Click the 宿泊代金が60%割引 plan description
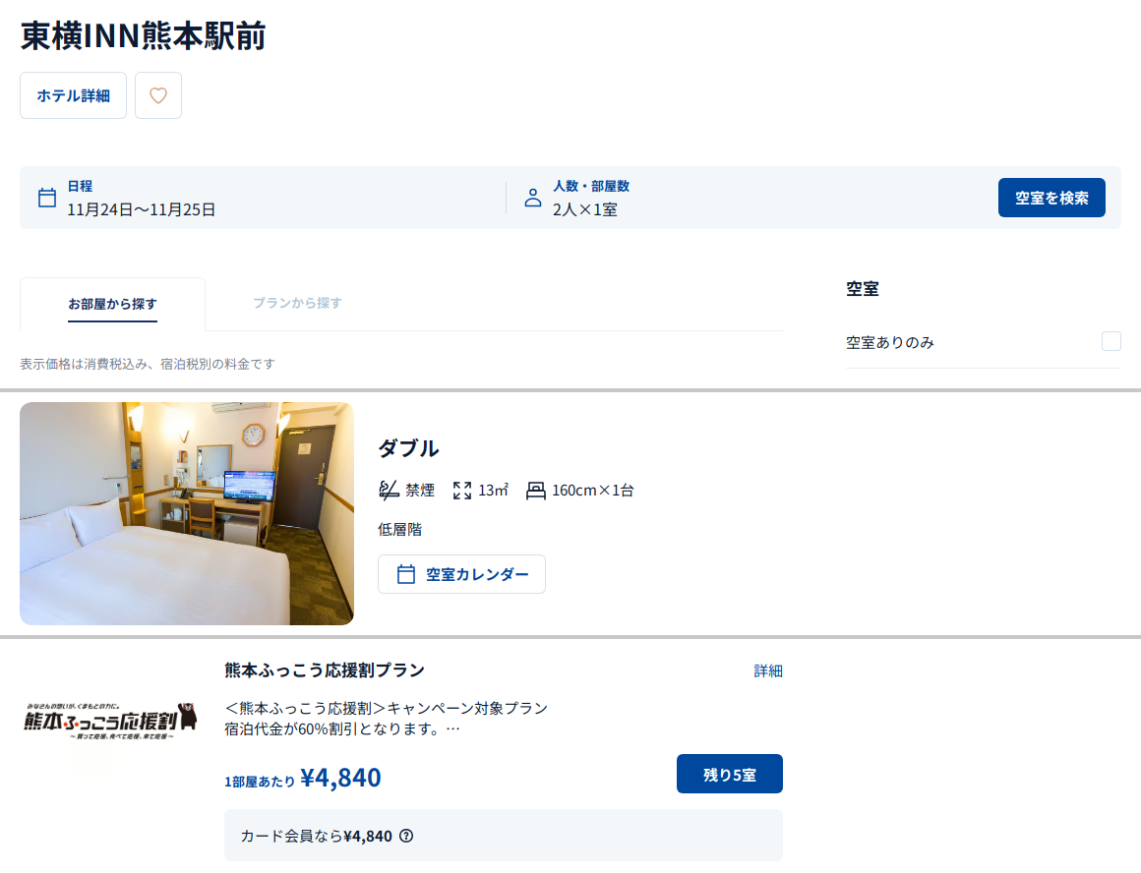 pyautogui.click(x=342, y=728)
